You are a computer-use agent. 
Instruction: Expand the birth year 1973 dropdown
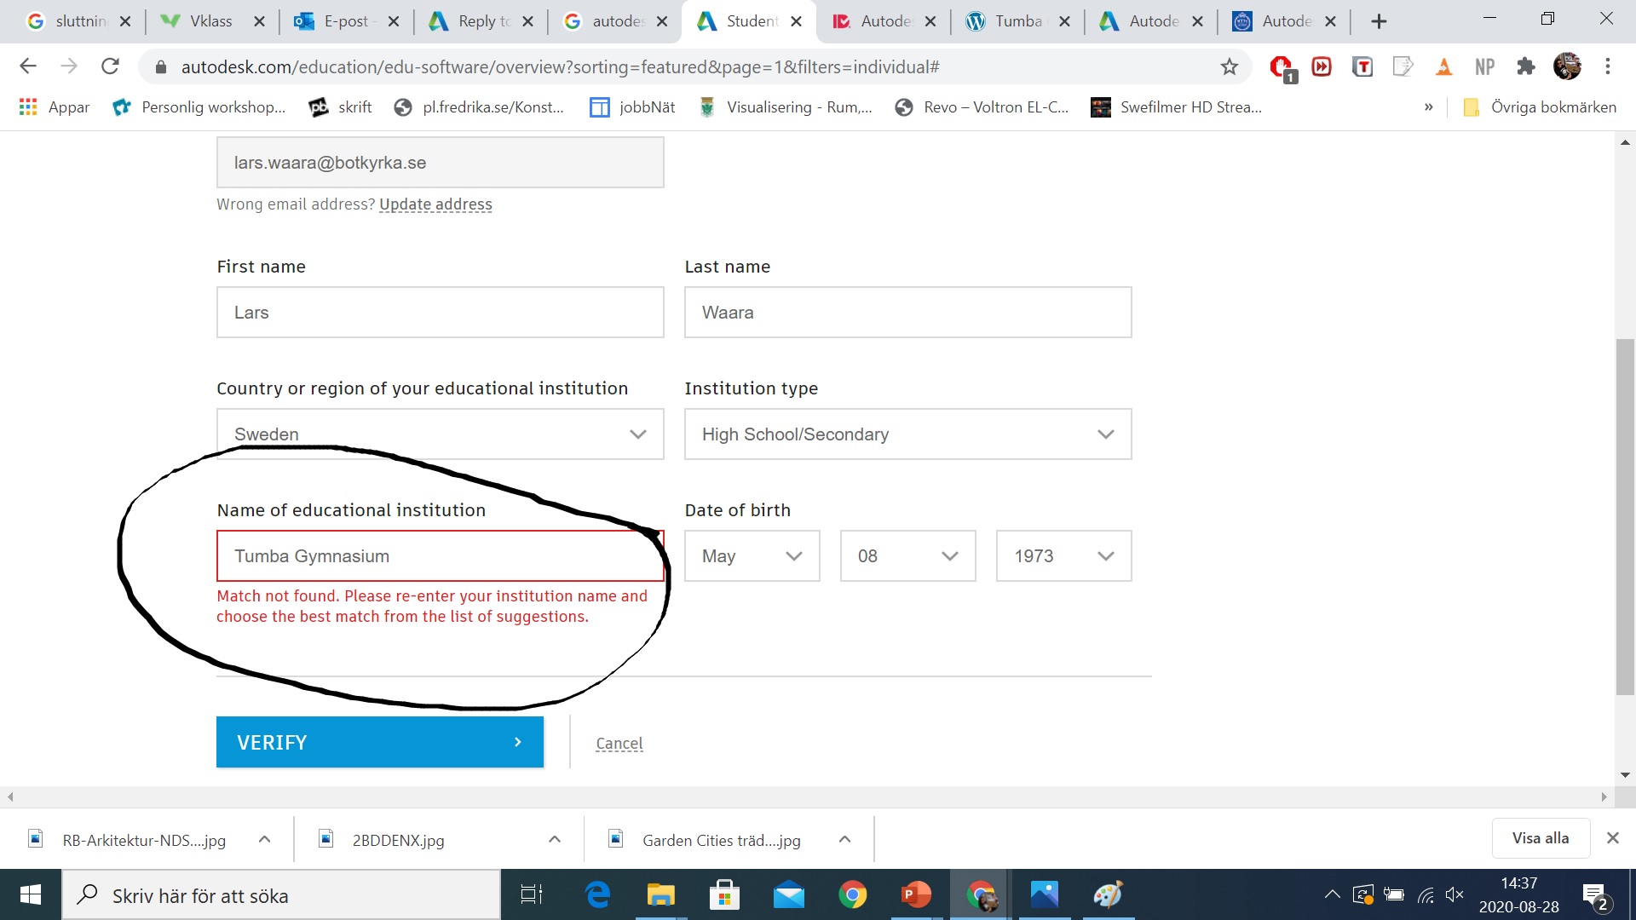pos(1063,556)
